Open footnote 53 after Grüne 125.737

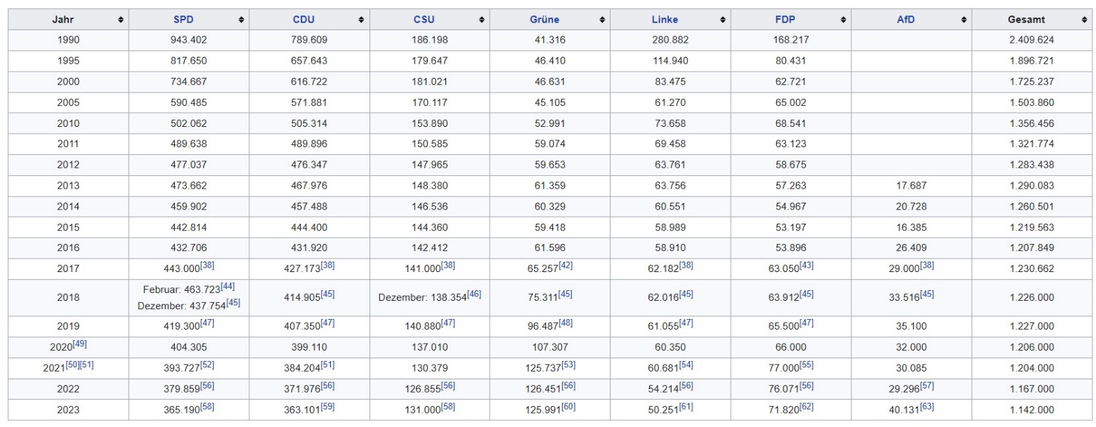(x=568, y=365)
